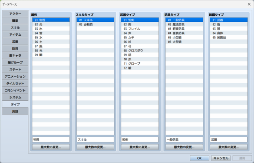
Task: Switch to the 敵キャラ tab
Action: (x=15, y=56)
